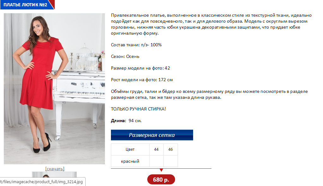Open the large red dress product photo
Image resolution: width=323 pixels, height=186 pixels.
54,88
